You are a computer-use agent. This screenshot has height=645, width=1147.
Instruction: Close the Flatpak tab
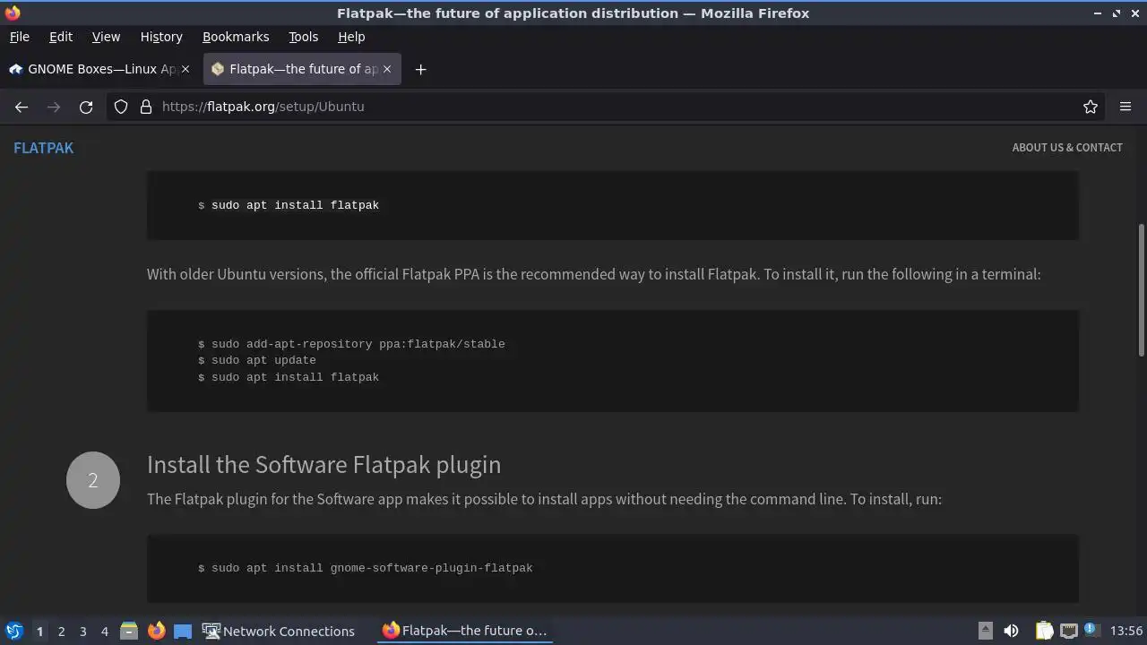point(387,69)
